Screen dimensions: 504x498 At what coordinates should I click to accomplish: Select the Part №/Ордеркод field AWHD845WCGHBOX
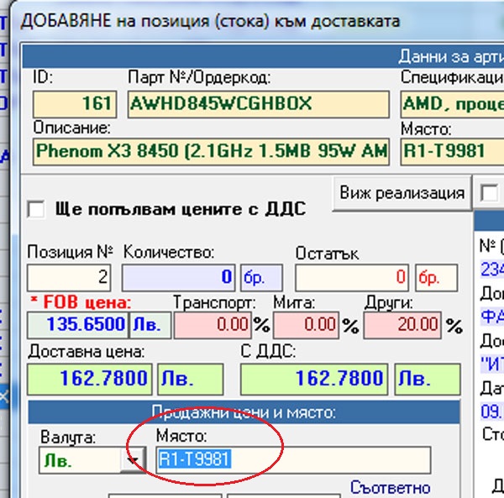point(258,104)
